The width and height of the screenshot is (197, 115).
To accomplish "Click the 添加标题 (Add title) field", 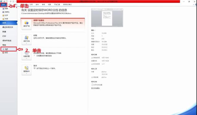I will coord(104,44).
